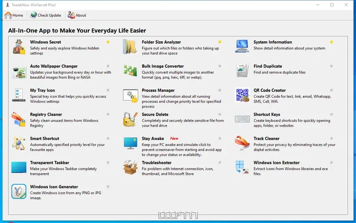Go to Home in the toolbar
Screen dimensions: 356x223
coord(14,15)
